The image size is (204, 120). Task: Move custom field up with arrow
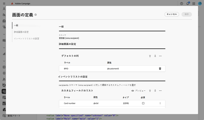pyautogui.click(x=150, y=91)
